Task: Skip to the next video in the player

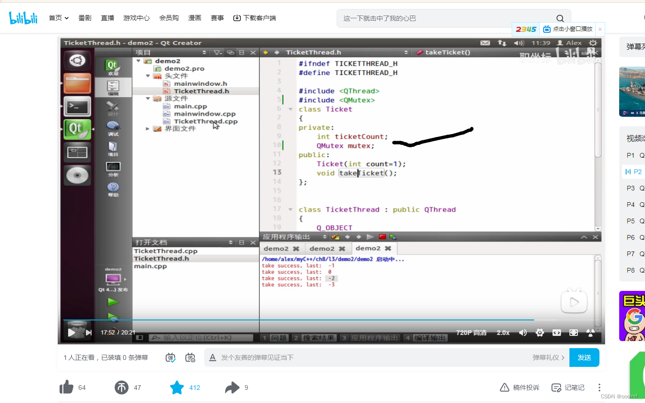Action: (x=89, y=333)
